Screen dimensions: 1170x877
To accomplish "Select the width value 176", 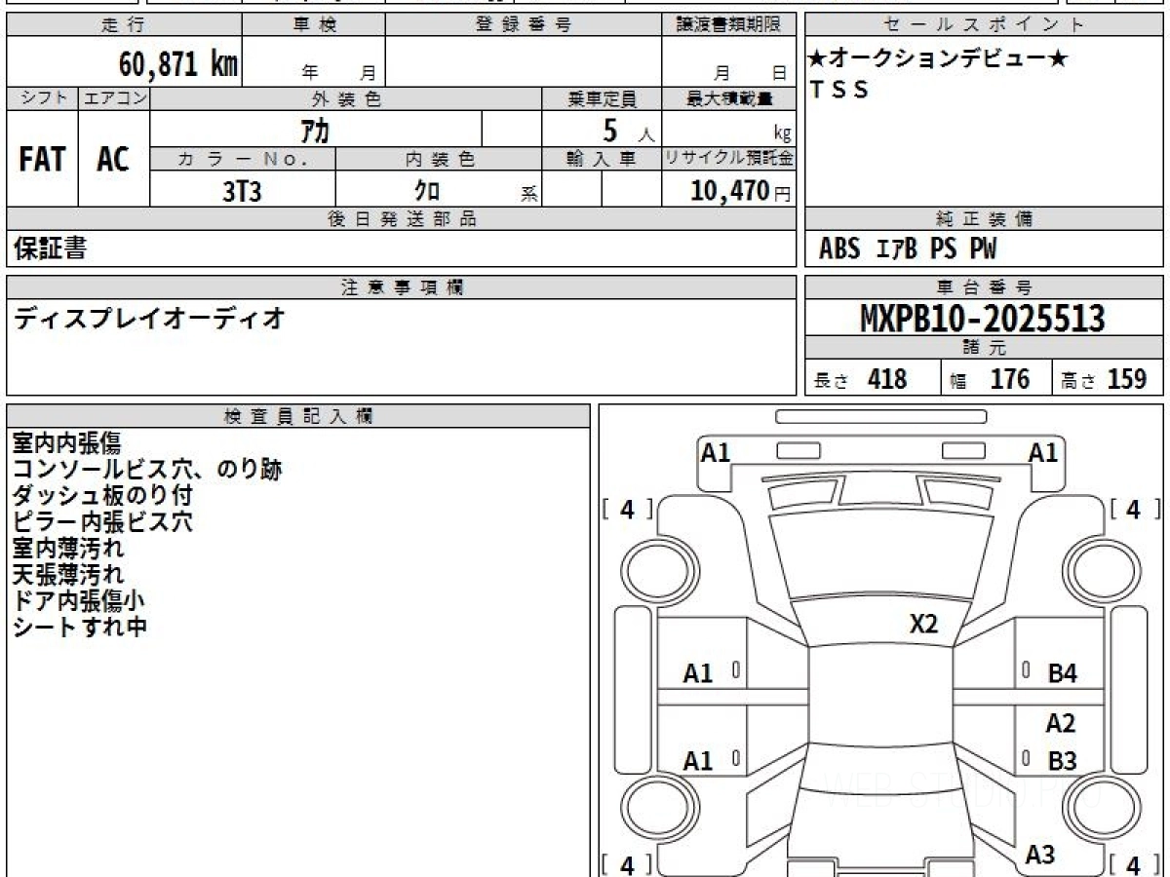I will click(1009, 378).
